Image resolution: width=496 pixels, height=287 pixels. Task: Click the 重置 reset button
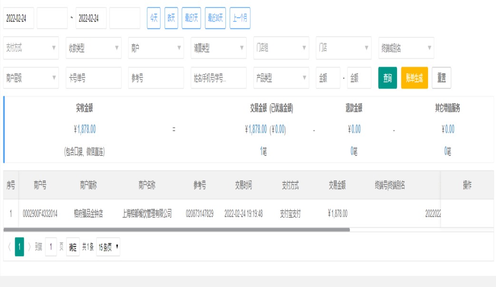(441, 78)
